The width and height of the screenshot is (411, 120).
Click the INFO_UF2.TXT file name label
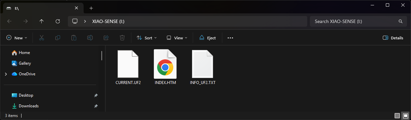[202, 82]
